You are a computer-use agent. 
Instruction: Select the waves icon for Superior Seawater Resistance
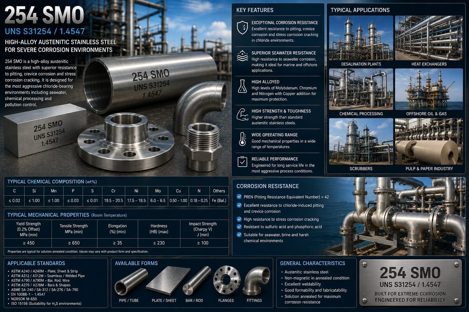(x=242, y=56)
